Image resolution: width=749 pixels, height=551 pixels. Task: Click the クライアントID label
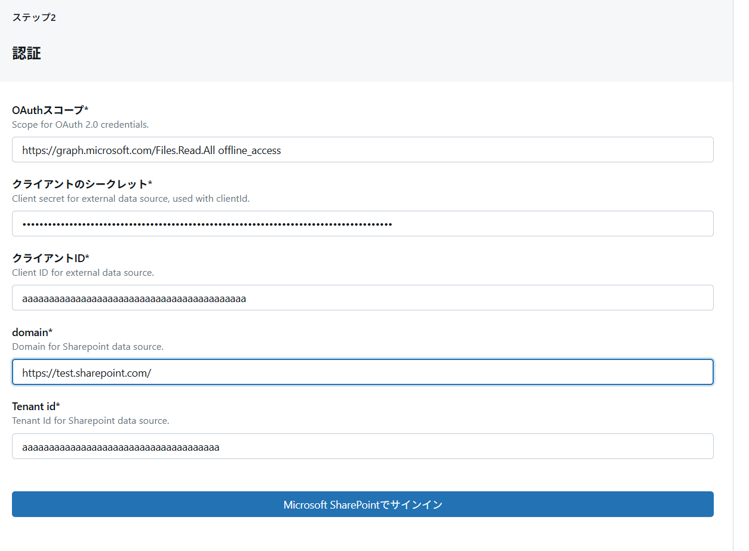pos(51,258)
